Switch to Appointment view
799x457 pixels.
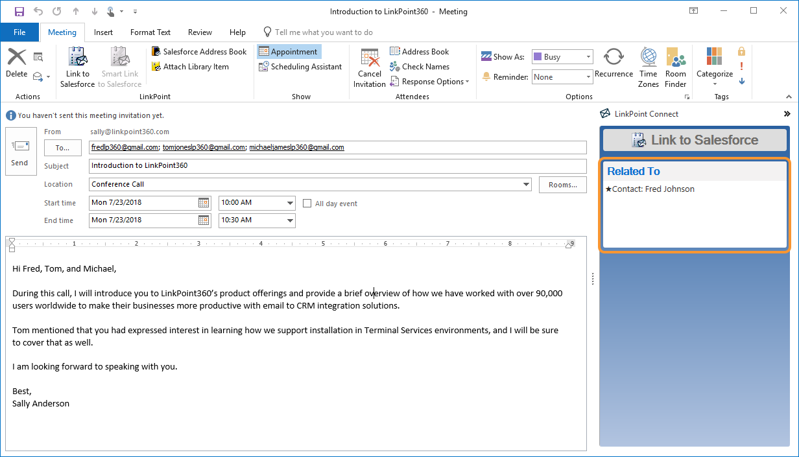[289, 52]
